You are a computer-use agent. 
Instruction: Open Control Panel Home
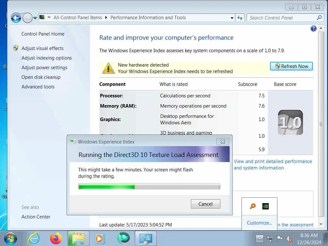43,34
